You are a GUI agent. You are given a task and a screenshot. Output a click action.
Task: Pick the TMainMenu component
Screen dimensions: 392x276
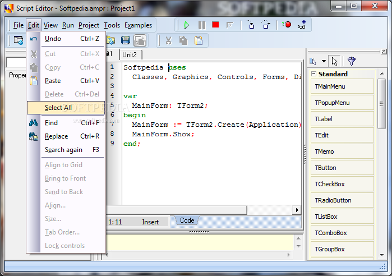click(342, 86)
